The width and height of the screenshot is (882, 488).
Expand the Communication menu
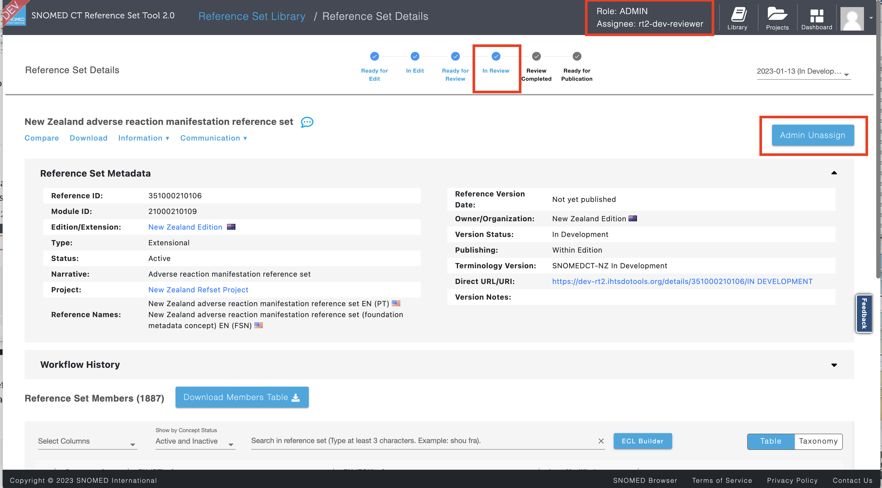(214, 138)
